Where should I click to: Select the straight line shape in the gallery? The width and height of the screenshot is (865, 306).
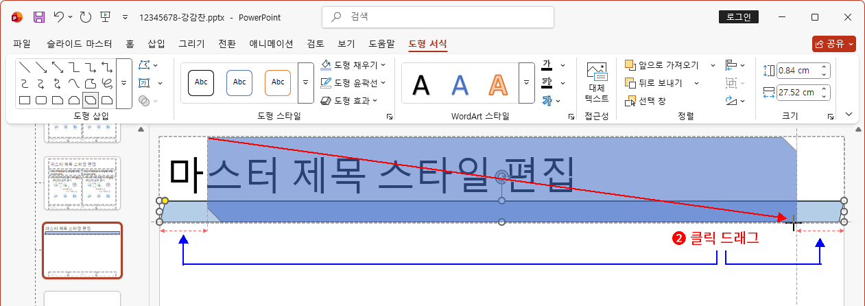pyautogui.click(x=25, y=67)
